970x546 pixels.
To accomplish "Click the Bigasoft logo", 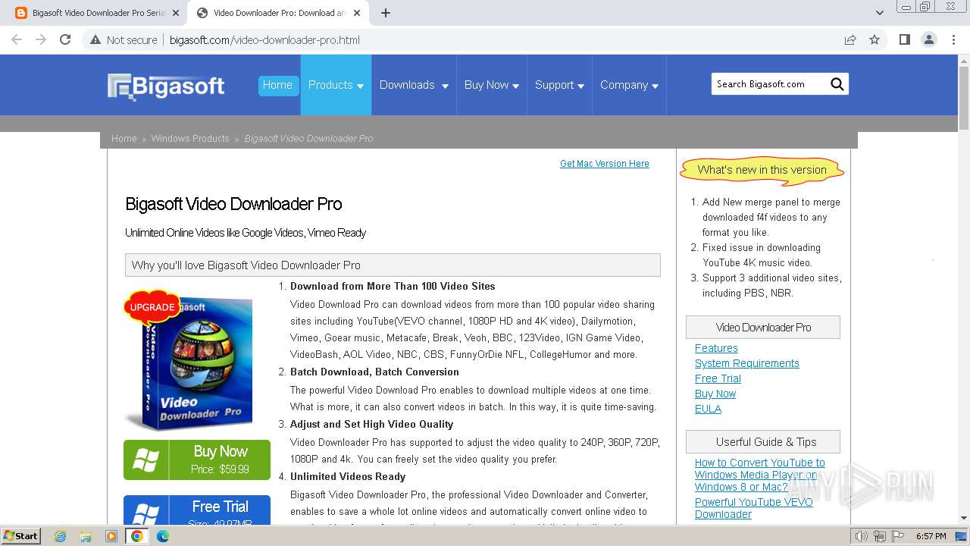I will coord(166,86).
